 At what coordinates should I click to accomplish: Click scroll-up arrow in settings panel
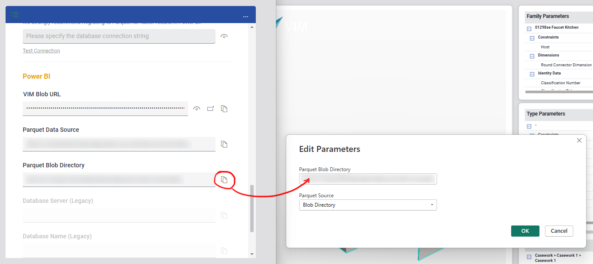pos(252,27)
